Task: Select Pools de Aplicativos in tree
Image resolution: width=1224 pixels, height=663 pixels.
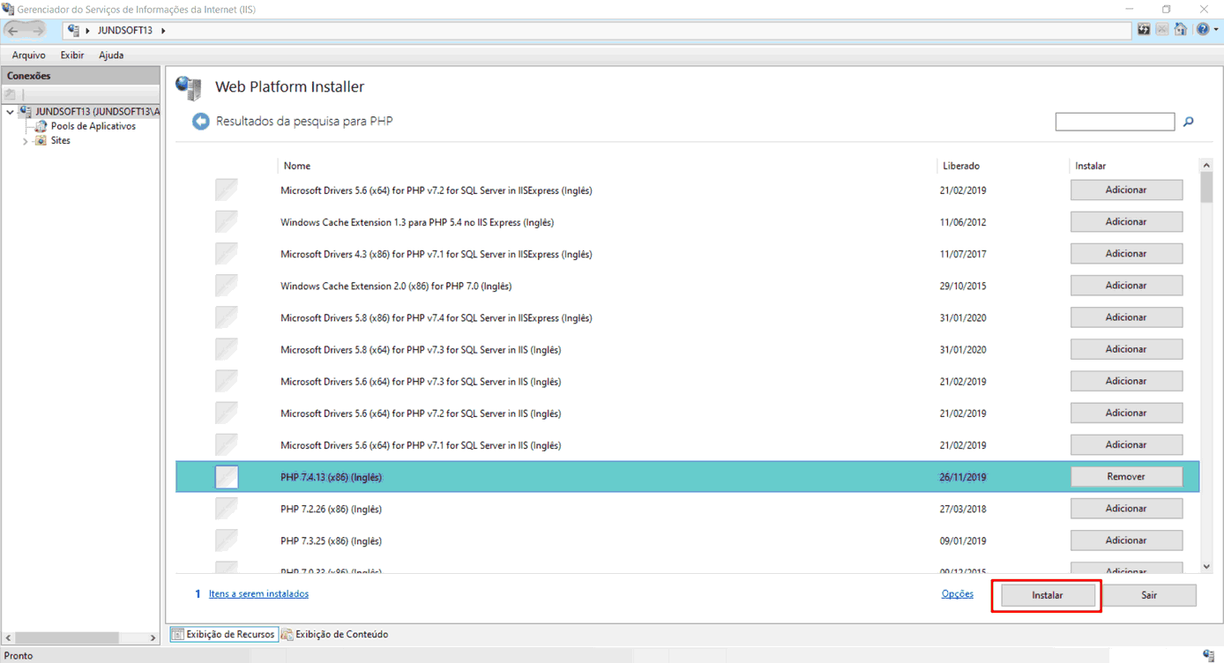Action: click(x=93, y=126)
